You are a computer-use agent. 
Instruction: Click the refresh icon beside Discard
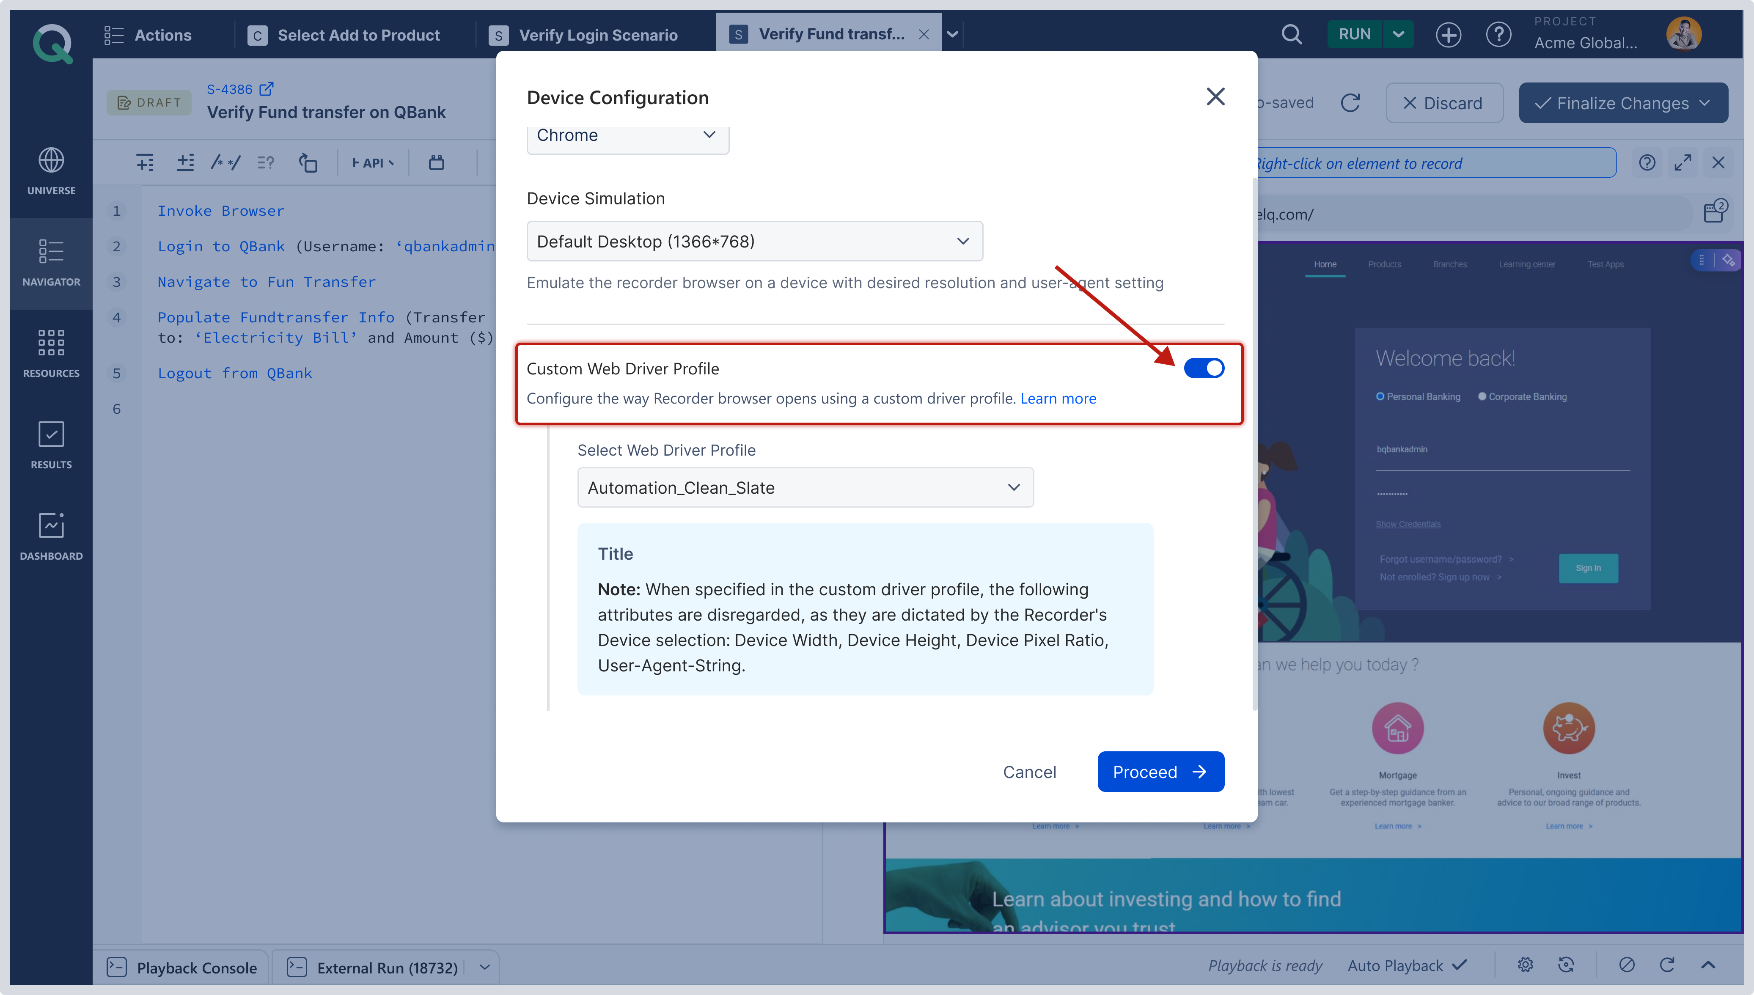coord(1350,103)
